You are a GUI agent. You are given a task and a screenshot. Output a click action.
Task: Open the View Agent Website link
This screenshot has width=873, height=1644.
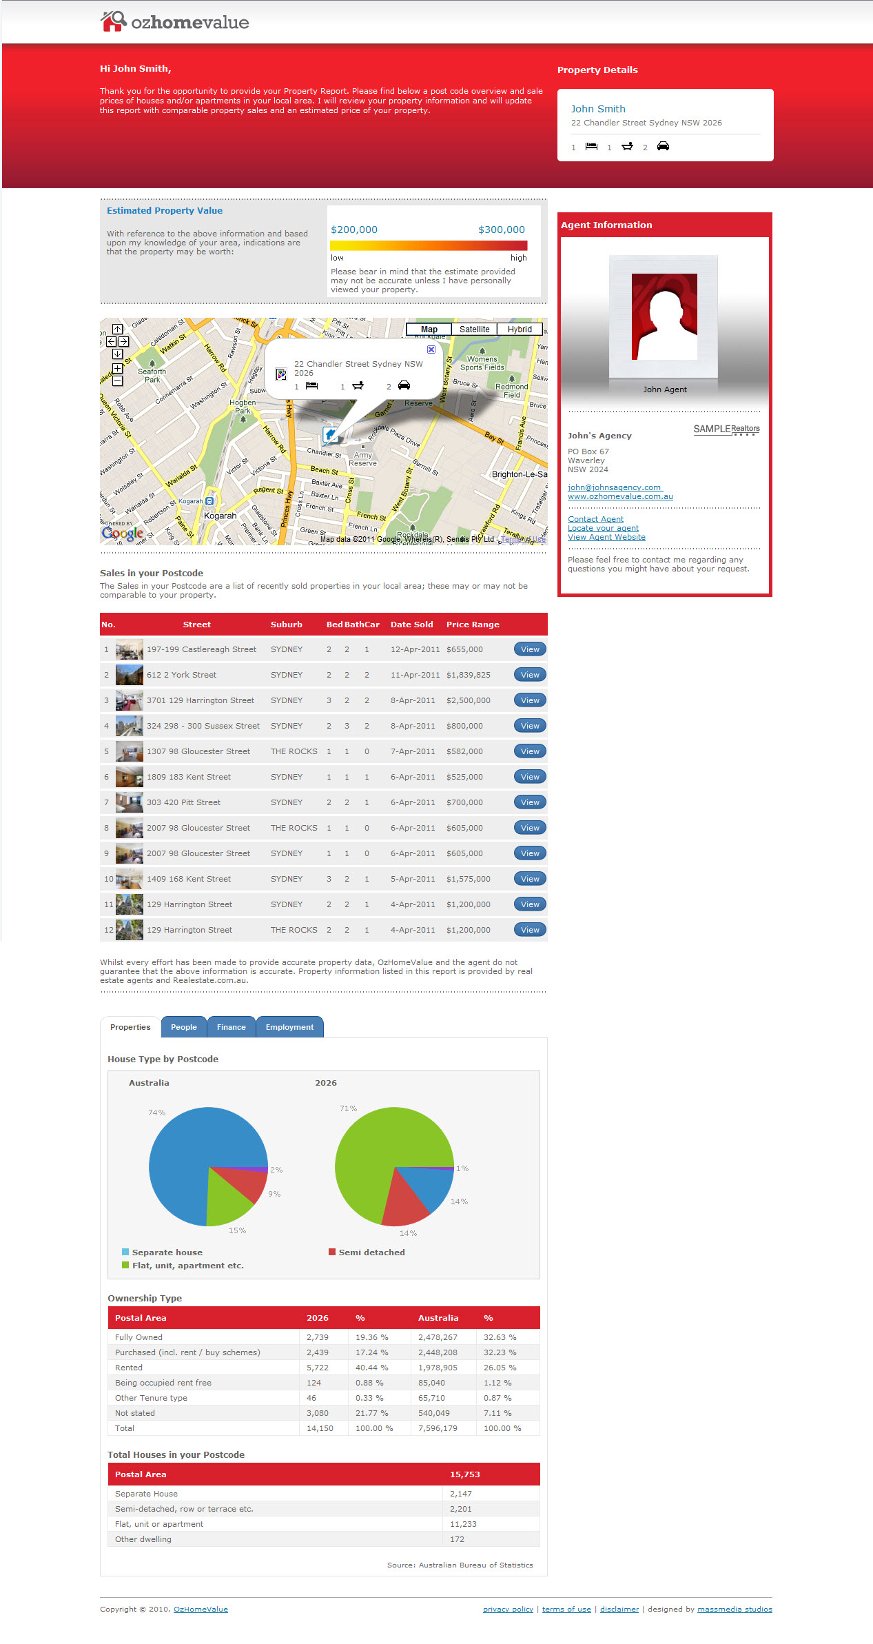[x=606, y=537]
